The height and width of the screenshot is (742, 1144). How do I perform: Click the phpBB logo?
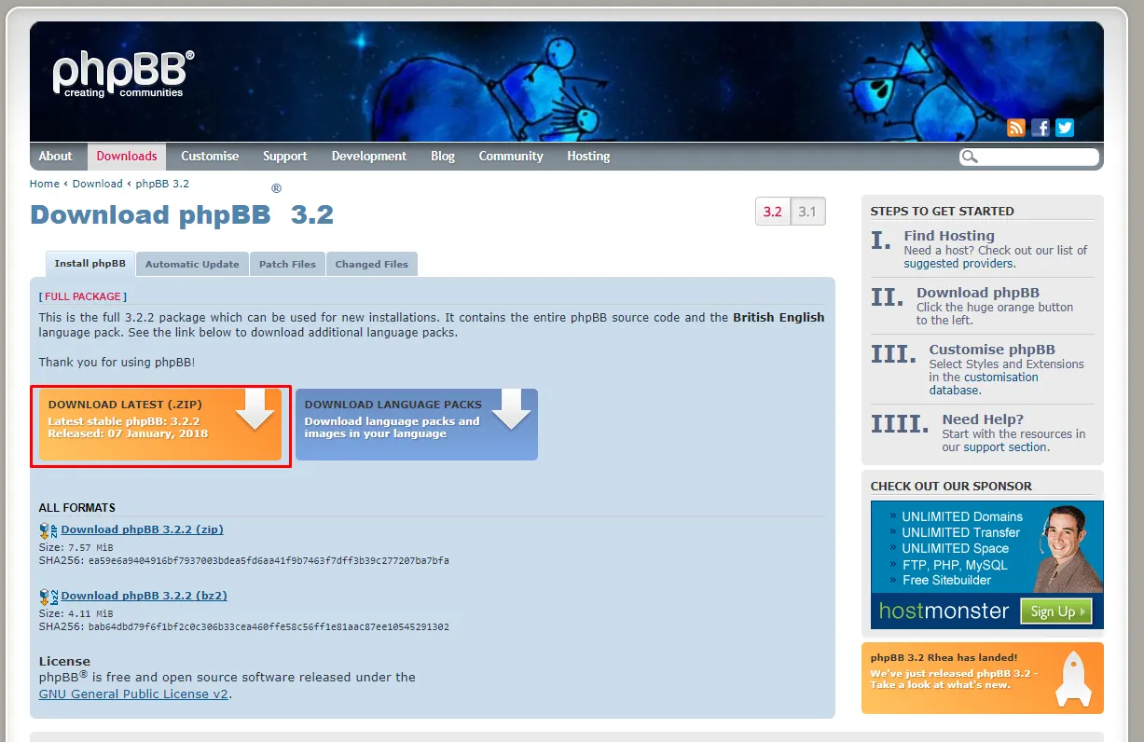(123, 74)
